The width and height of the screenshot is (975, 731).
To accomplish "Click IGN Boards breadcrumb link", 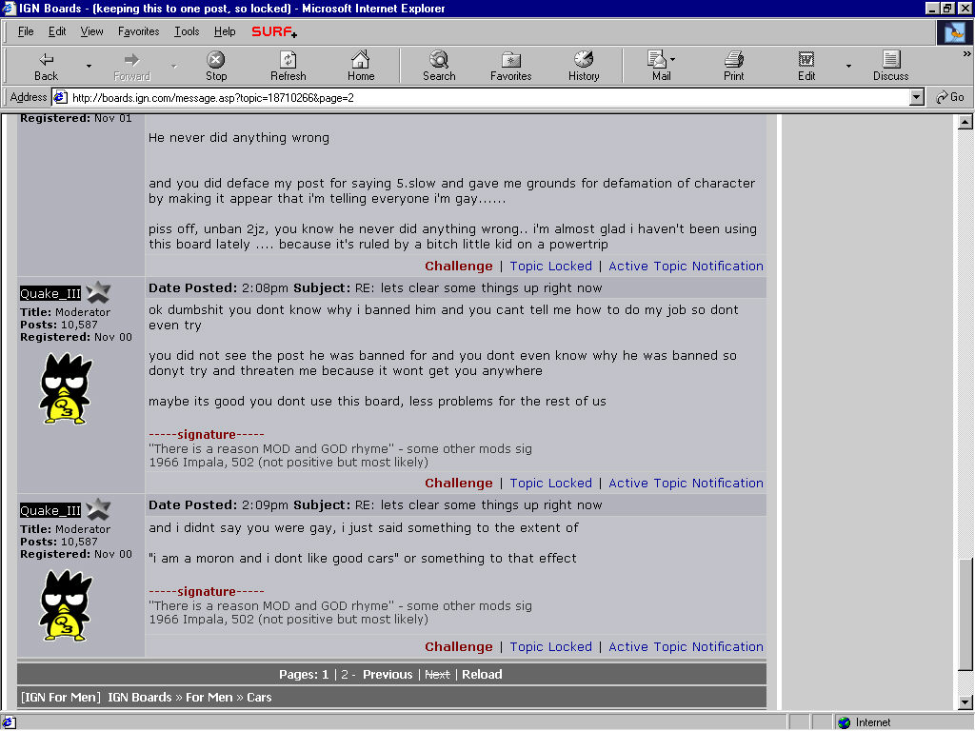I will [x=139, y=698].
